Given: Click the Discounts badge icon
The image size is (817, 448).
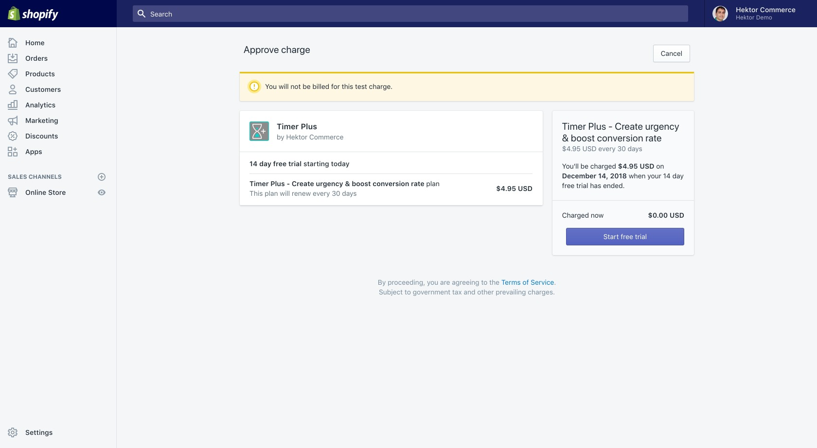Looking at the screenshot, I should pos(13,136).
